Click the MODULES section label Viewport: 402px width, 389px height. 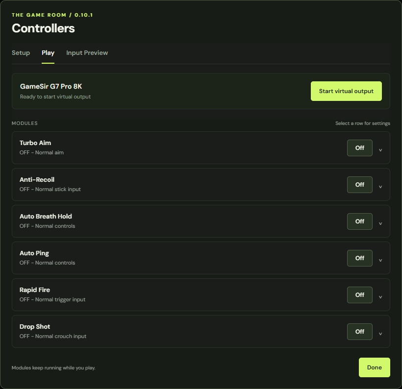point(25,123)
